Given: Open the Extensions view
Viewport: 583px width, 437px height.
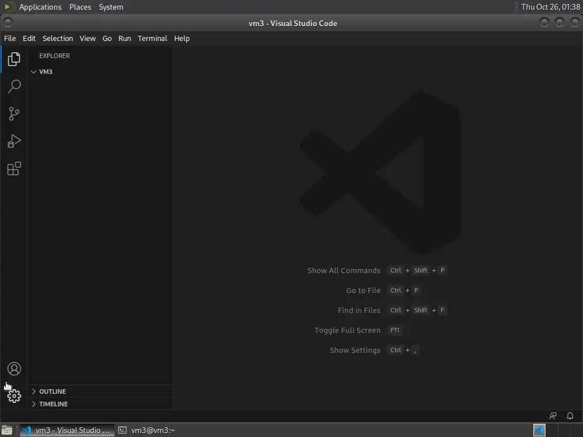Looking at the screenshot, I should pos(14,168).
